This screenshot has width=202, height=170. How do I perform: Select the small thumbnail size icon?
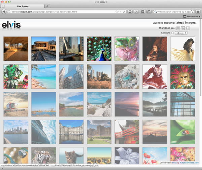(x=178, y=28)
